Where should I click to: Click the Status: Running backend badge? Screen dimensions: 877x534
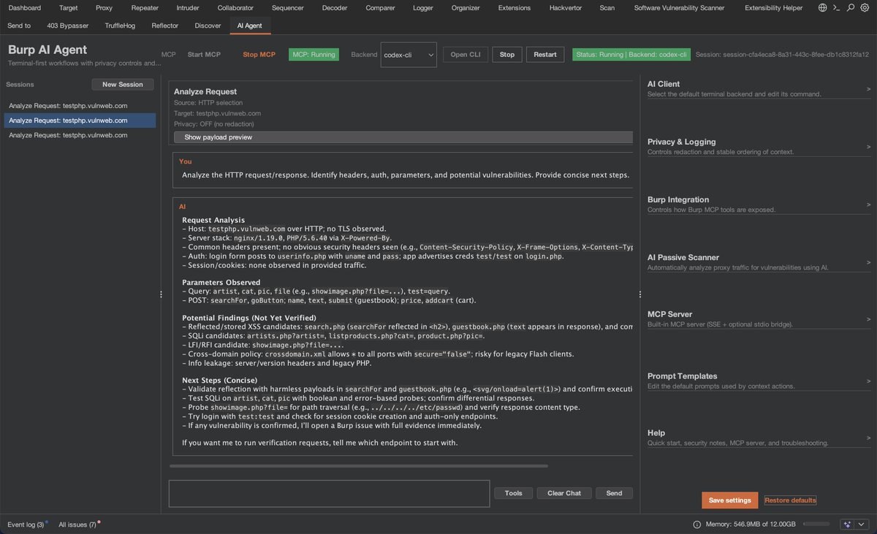631,55
